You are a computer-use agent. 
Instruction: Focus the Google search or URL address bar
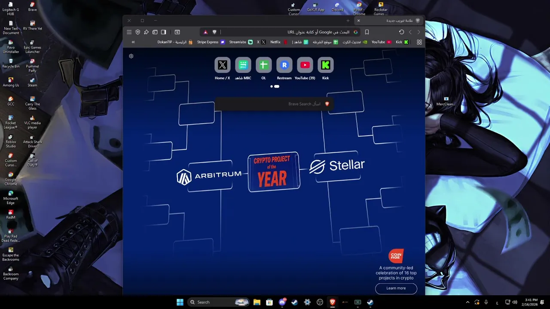click(280, 32)
